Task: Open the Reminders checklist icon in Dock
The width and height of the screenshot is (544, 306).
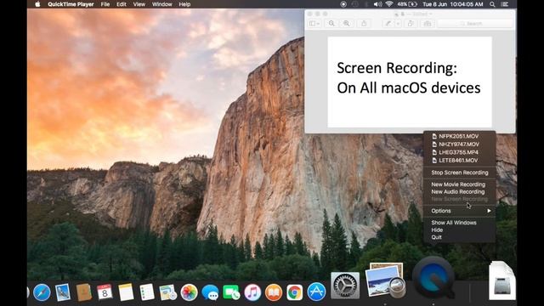Action: 147,292
